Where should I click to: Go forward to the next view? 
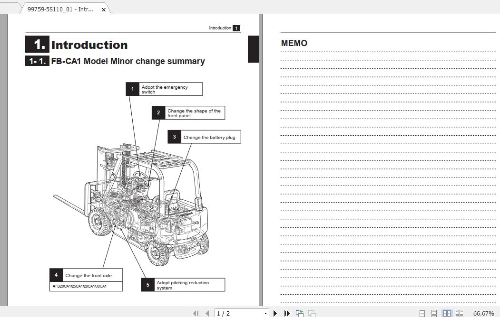coord(312,313)
